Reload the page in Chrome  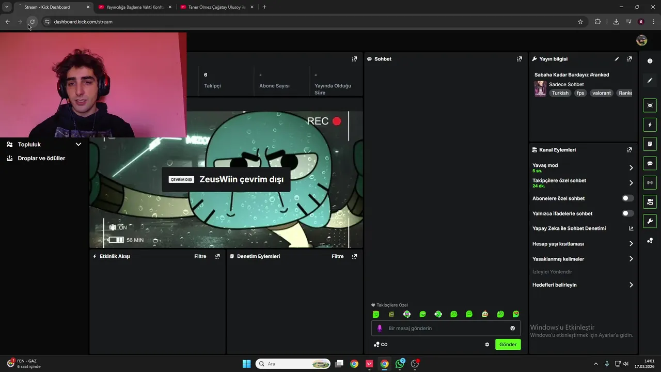(x=32, y=22)
